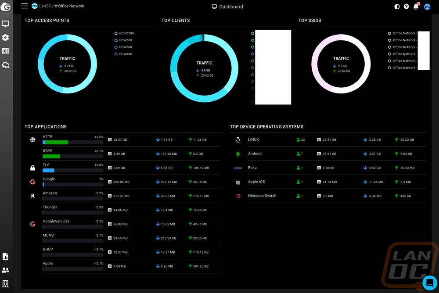Click the Amazon application icon
Image resolution: width=439 pixels, height=293 pixels.
tap(33, 196)
